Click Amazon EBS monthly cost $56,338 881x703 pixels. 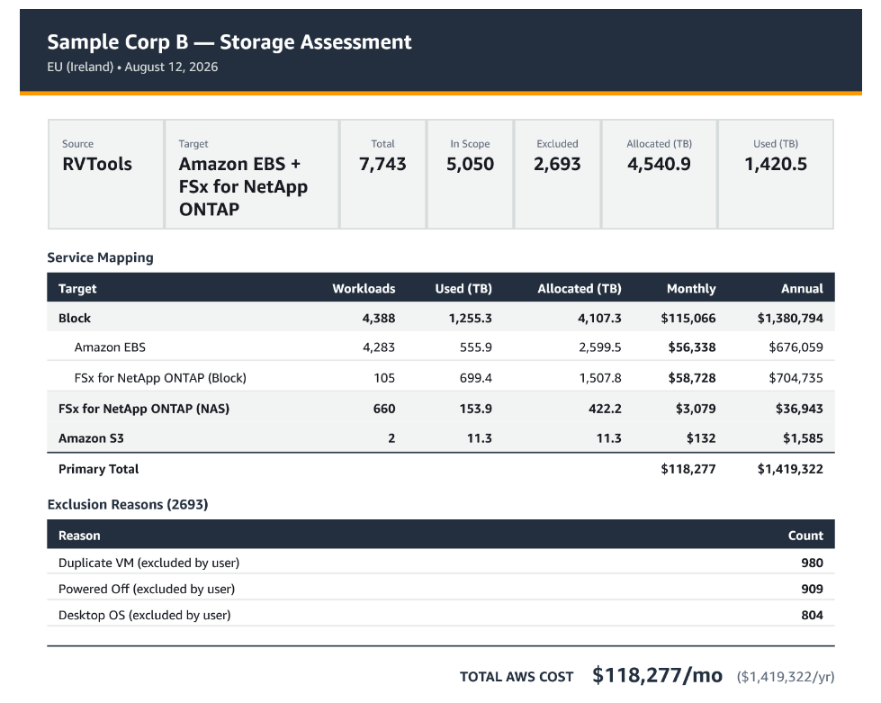[x=692, y=347]
